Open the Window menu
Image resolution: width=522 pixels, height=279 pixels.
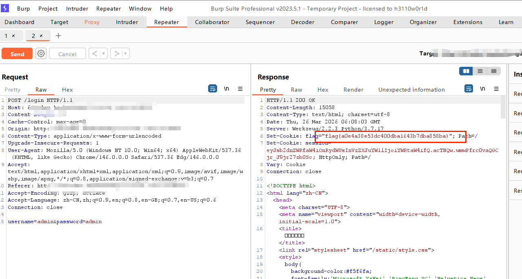(141, 9)
